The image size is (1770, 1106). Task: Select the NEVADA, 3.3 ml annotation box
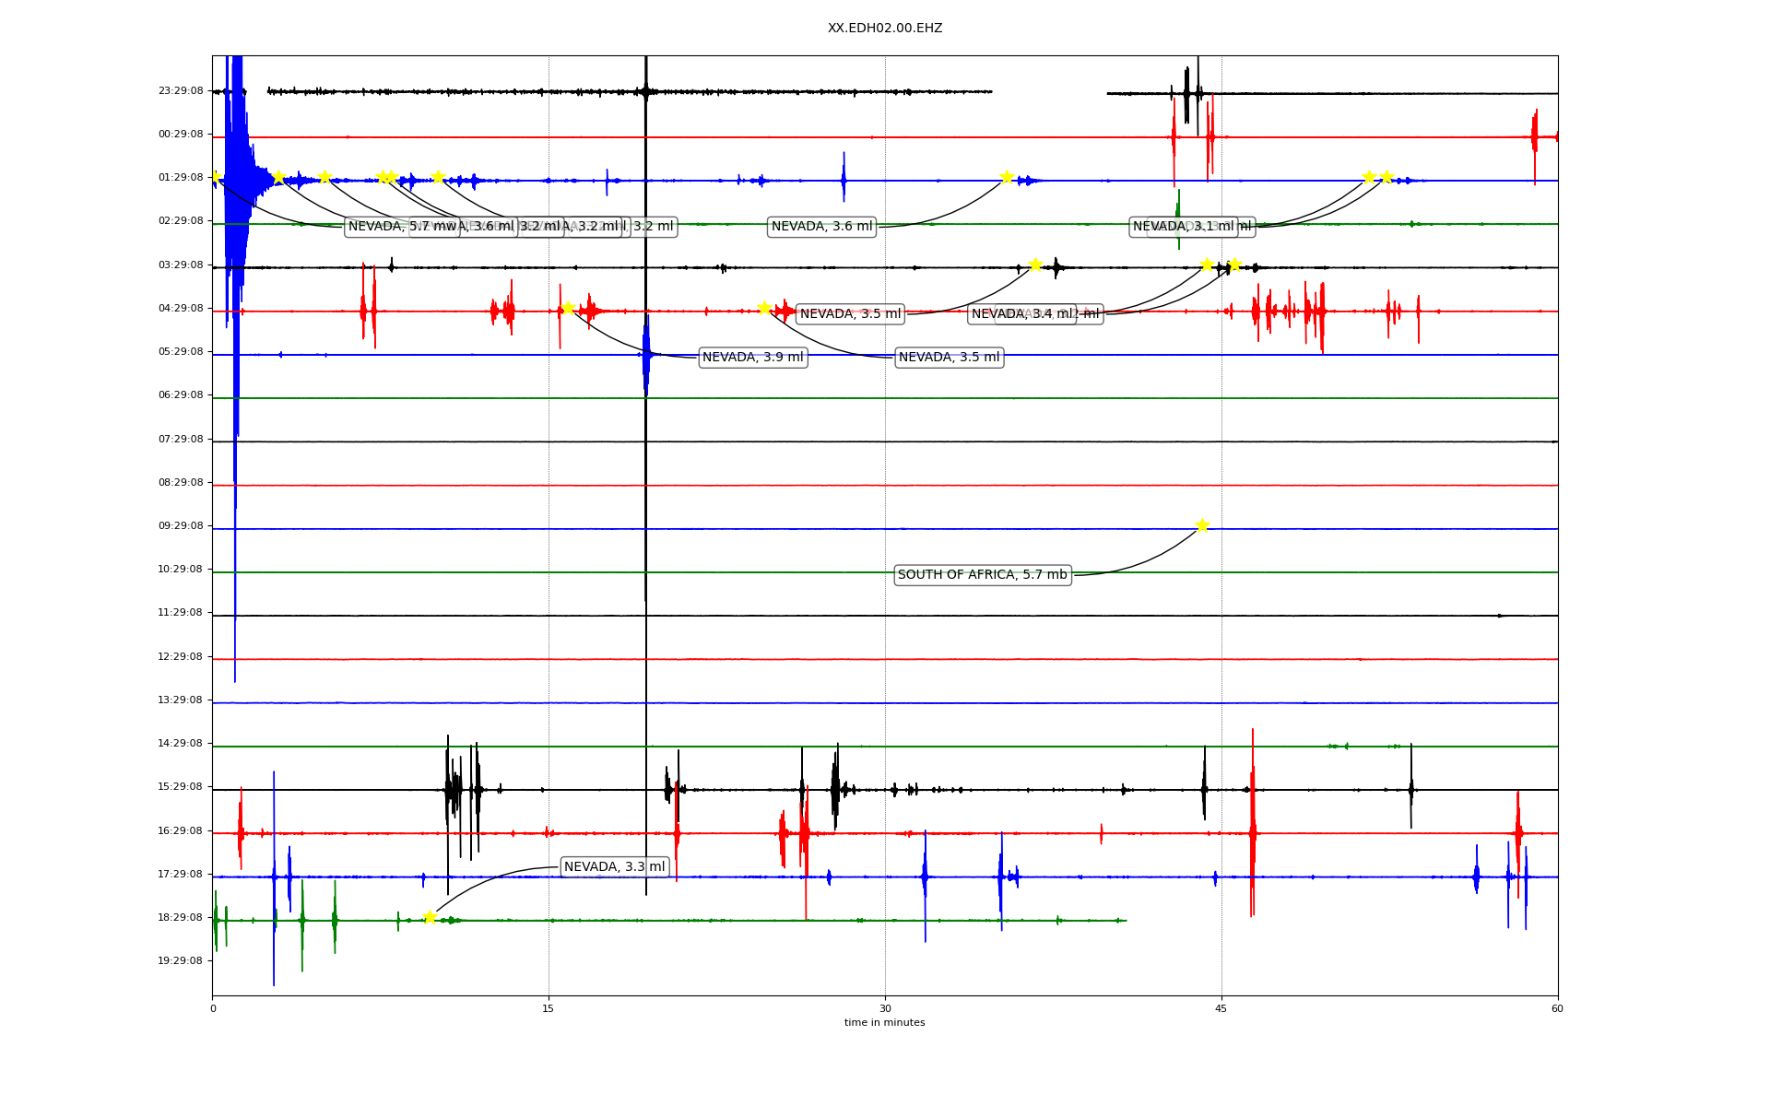coord(614,867)
